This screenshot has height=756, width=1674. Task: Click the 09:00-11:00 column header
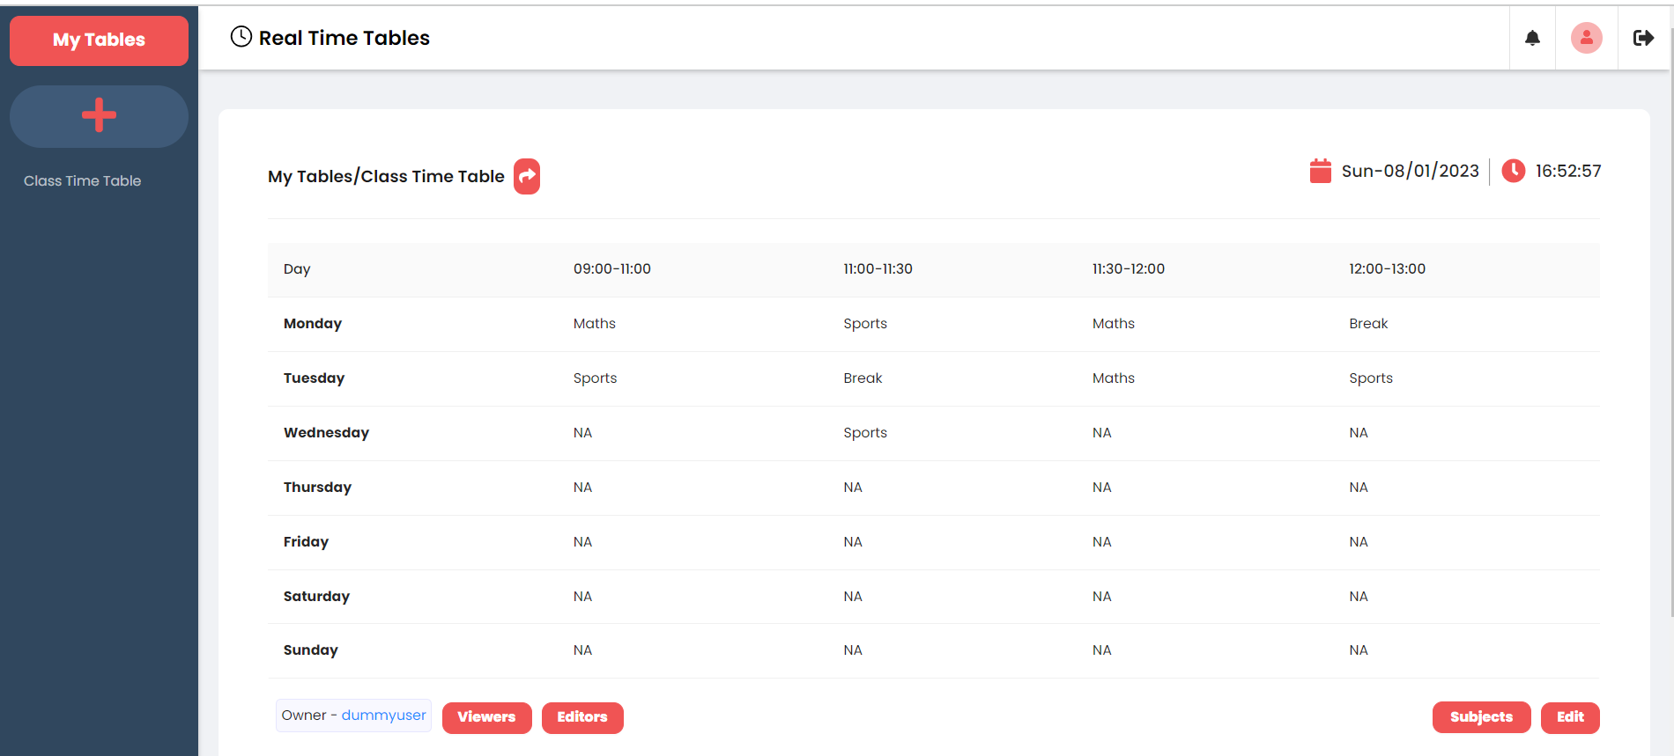click(x=611, y=269)
